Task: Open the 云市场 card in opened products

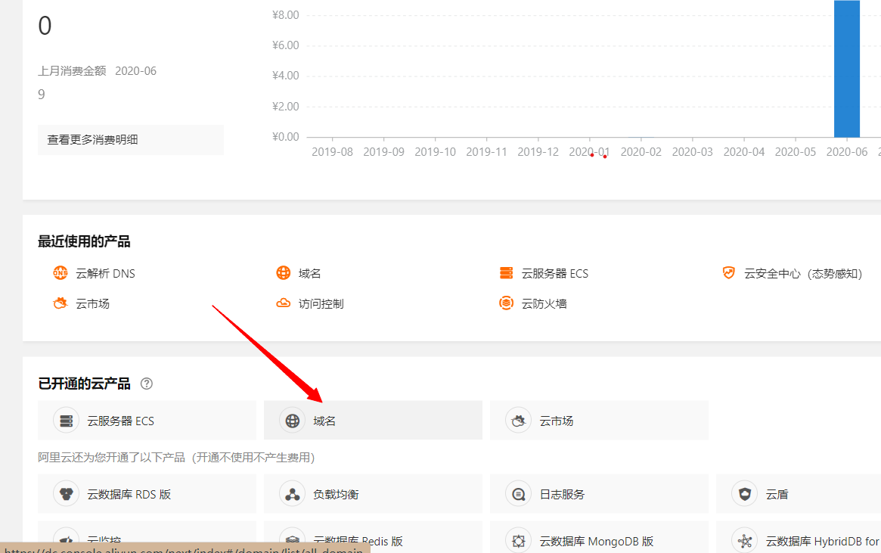Action: (599, 420)
